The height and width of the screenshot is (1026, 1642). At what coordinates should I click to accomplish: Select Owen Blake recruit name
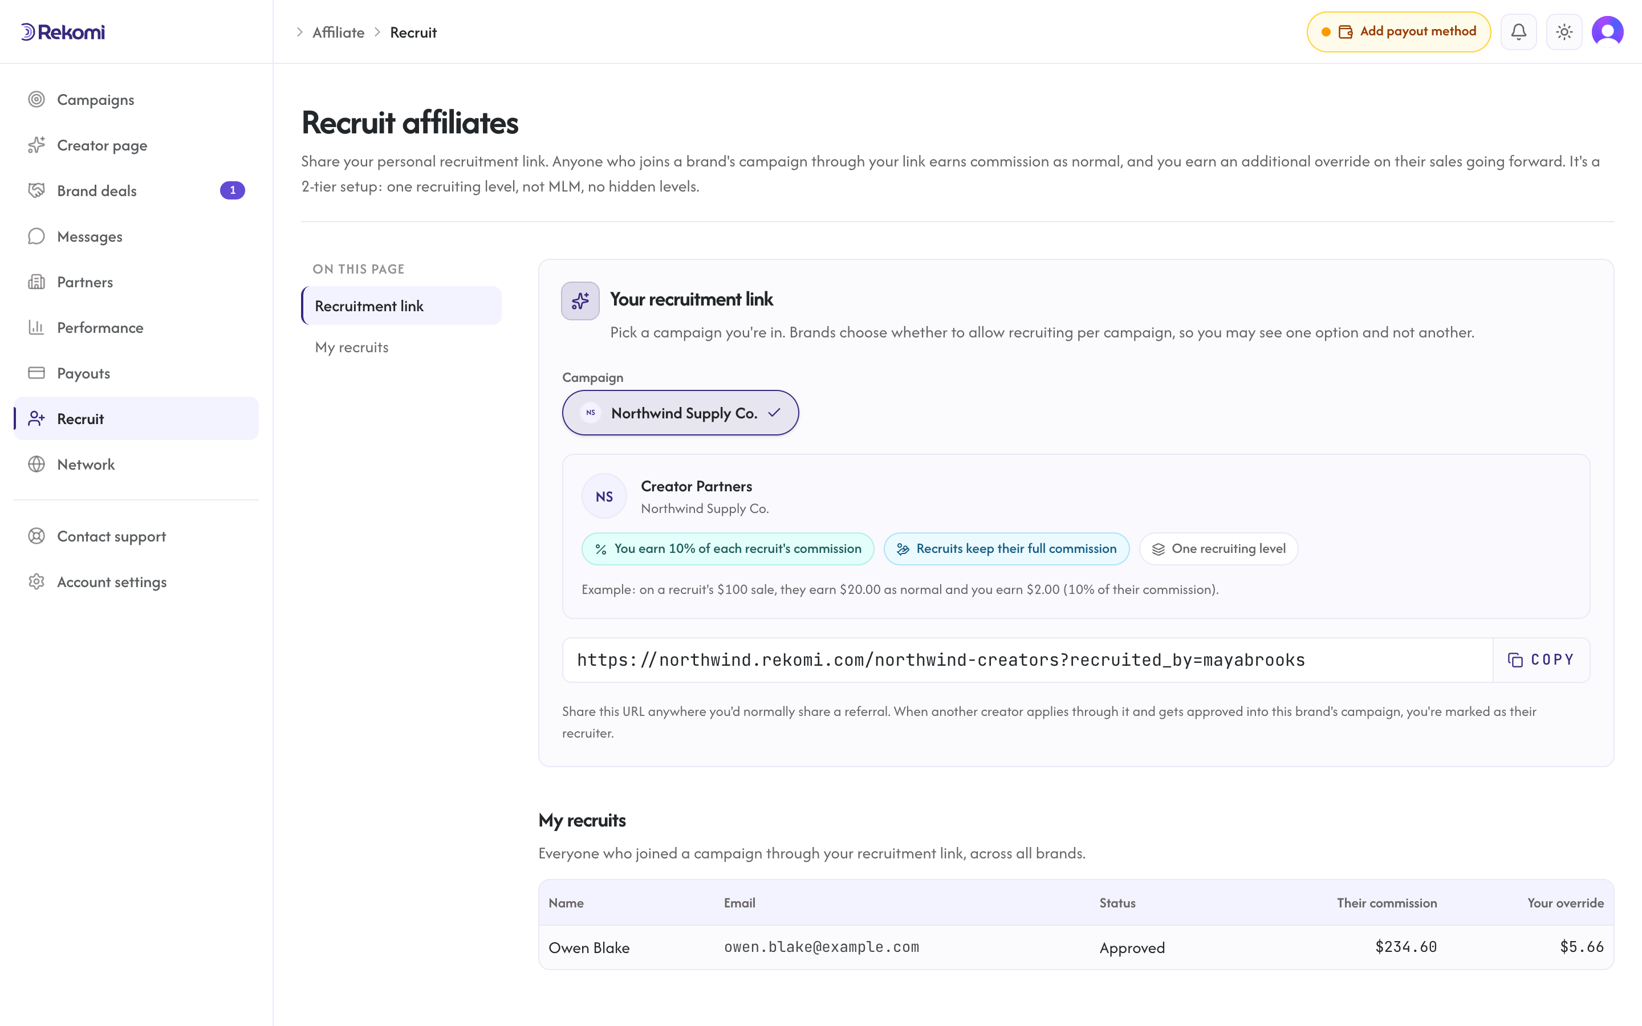click(589, 948)
